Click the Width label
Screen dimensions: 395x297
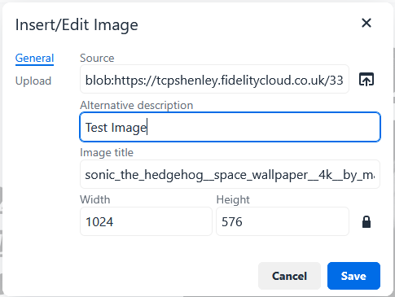(x=95, y=199)
